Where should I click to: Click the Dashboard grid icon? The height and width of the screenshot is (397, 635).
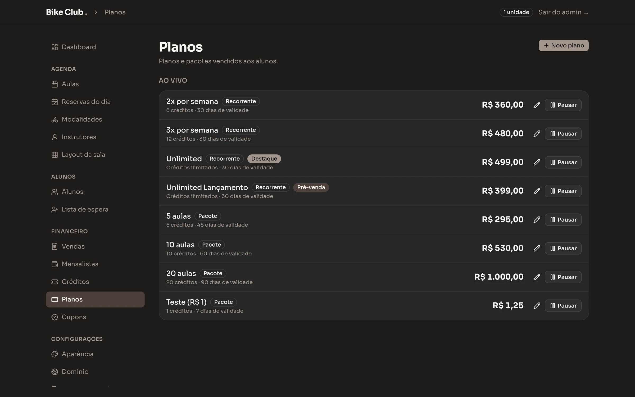pos(55,47)
